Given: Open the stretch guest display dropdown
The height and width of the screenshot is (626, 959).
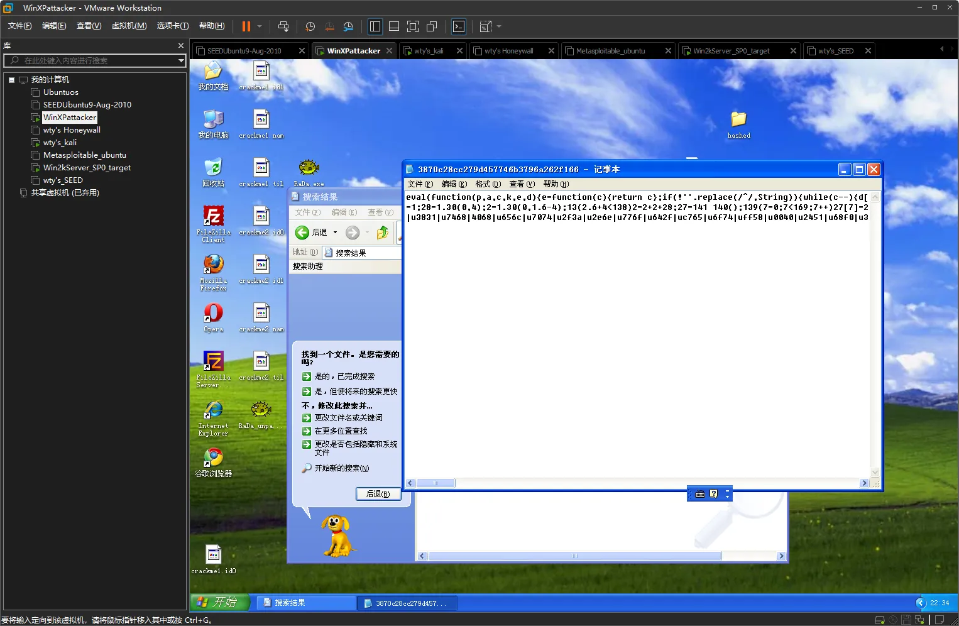Looking at the screenshot, I should (x=499, y=26).
